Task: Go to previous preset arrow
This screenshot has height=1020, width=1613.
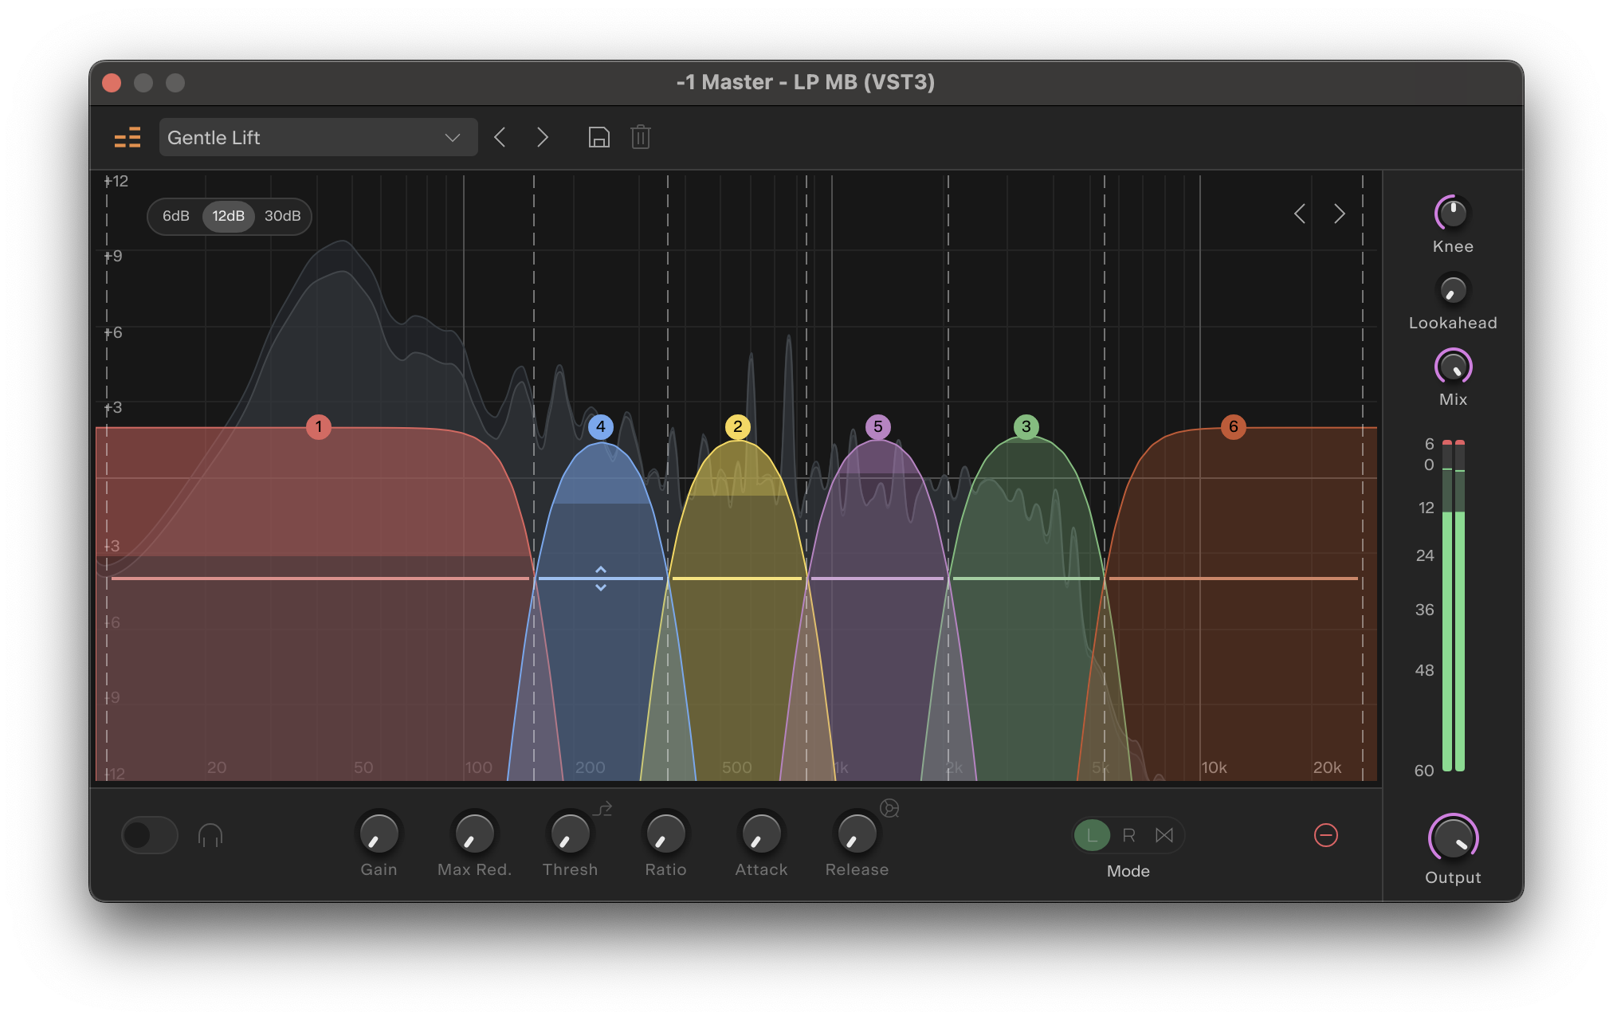Action: 500,137
